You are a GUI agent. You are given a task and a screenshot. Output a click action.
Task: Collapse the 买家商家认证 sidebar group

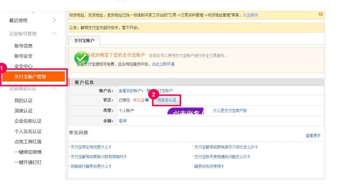coord(55,89)
